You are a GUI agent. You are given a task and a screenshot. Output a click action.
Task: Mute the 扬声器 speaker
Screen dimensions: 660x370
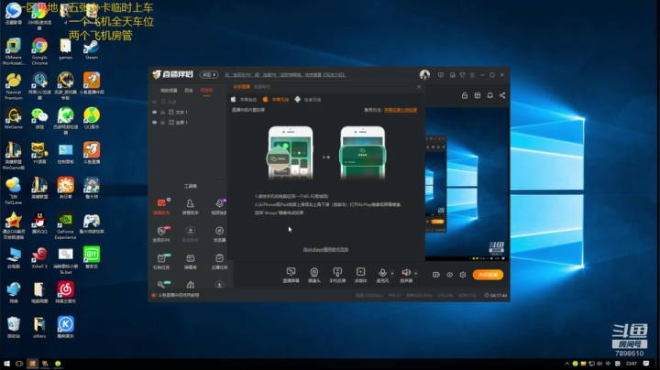406,275
